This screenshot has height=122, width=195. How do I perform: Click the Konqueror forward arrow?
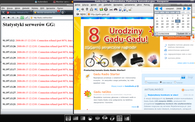click(83, 9)
